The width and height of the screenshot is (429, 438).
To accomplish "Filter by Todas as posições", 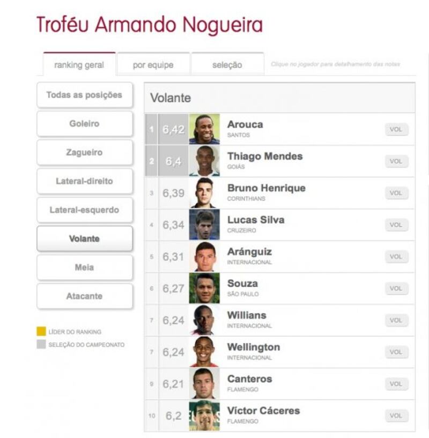I will click(84, 95).
